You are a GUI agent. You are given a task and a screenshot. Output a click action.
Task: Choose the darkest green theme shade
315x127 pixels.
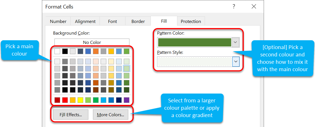click(x=127, y=90)
